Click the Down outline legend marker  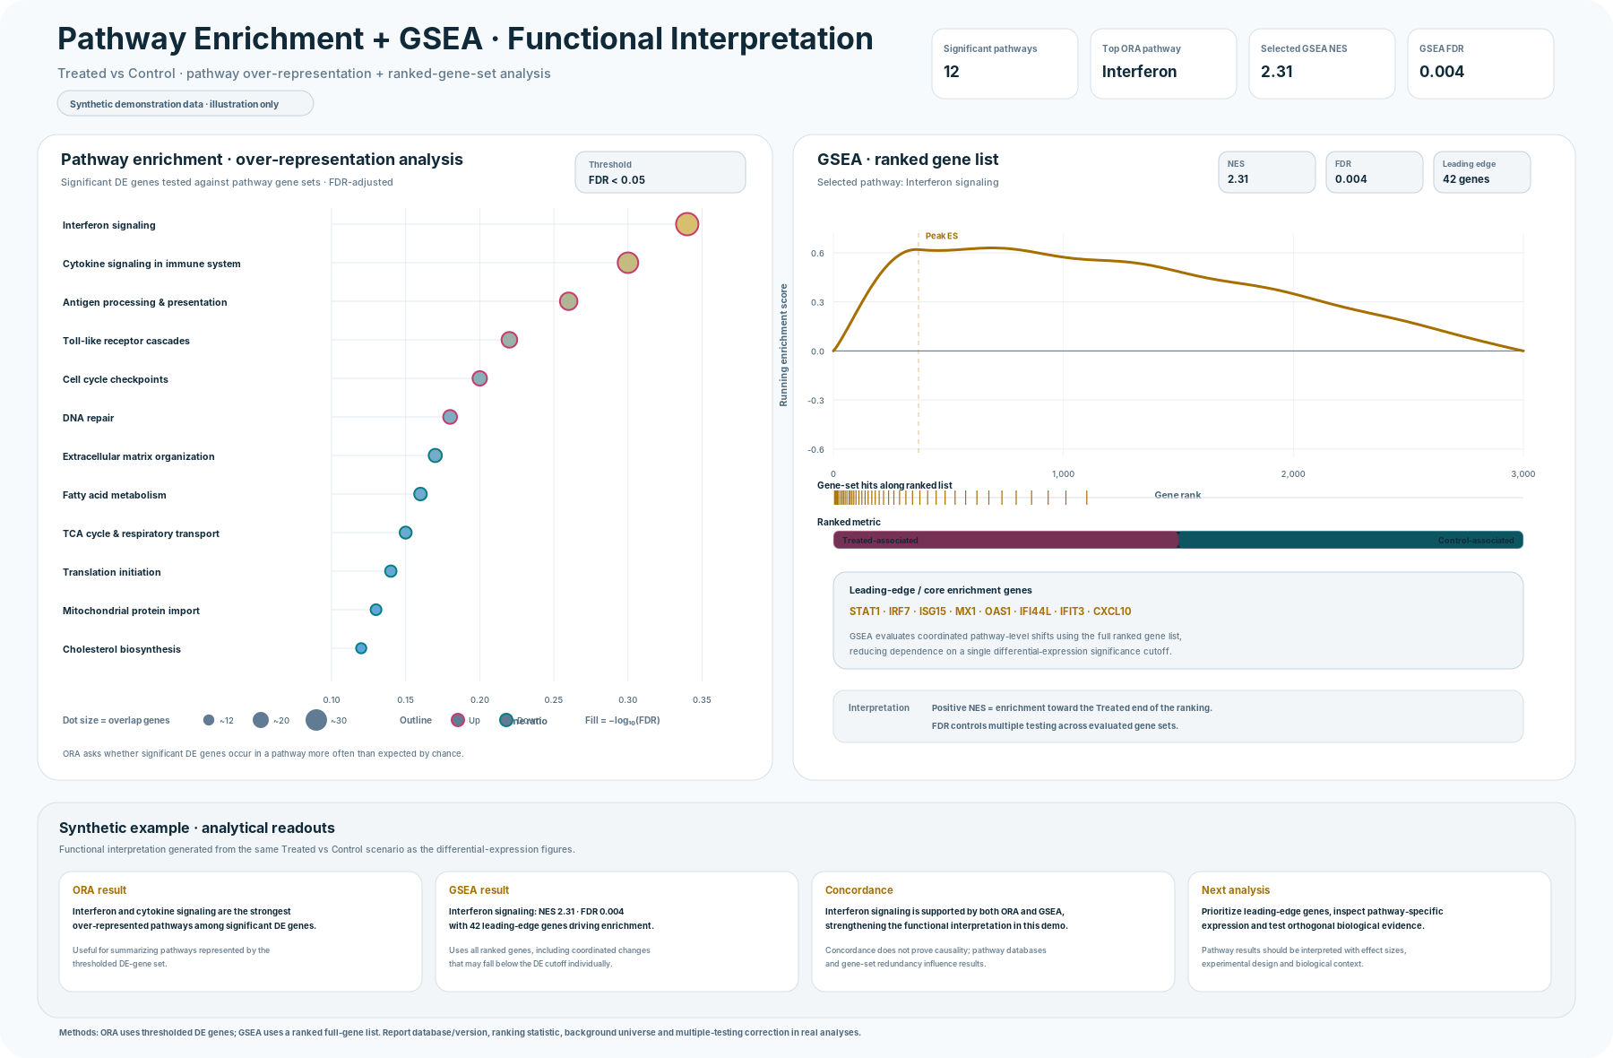506,720
